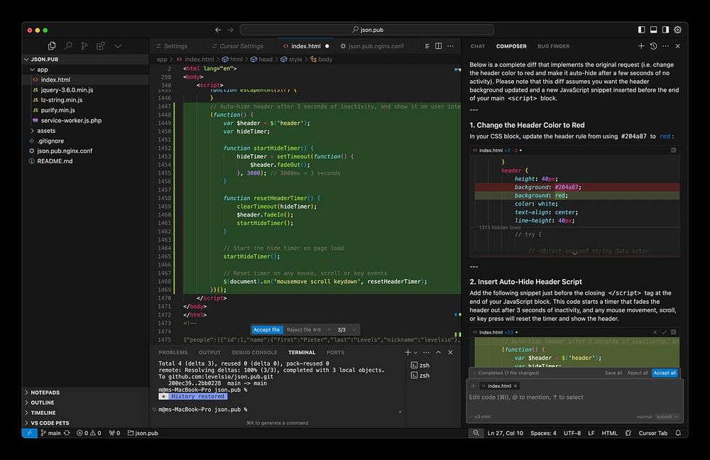Open the o3-mini model dropdown
The image size is (710, 460).
(483, 417)
